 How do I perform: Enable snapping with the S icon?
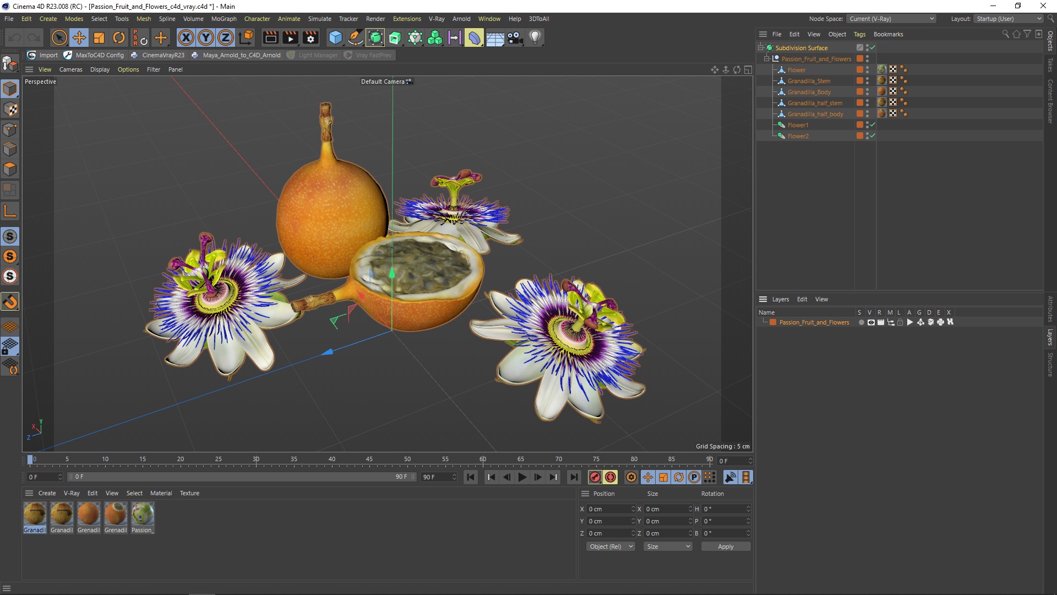click(10, 236)
